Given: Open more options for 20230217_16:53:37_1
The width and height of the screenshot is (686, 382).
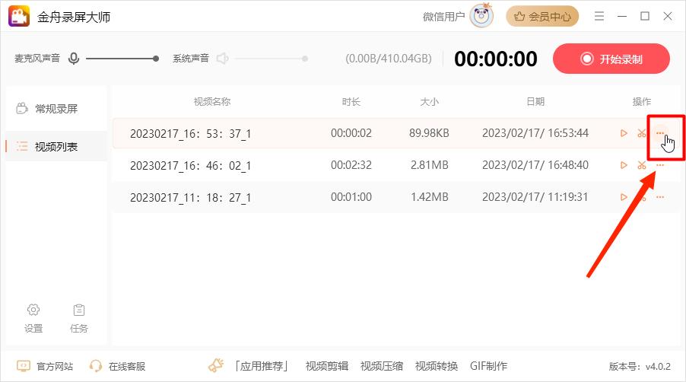Looking at the screenshot, I should [x=660, y=133].
